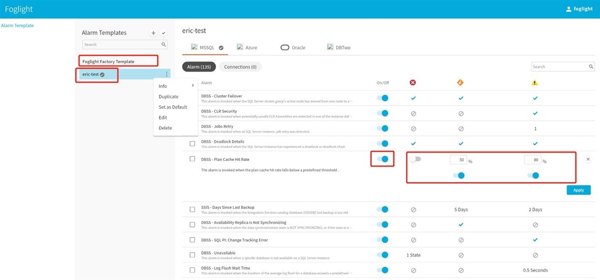Toggle DBSS - Cluster Failover alarm off

(382, 98)
